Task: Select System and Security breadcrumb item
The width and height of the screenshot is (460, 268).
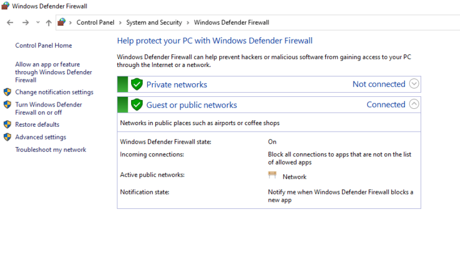Action: click(x=154, y=23)
